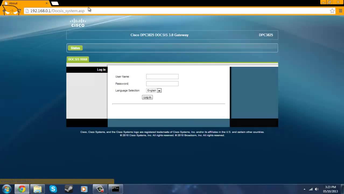Click the address bar URL
Image resolution: width=344 pixels, height=194 pixels.
[x=57, y=11]
